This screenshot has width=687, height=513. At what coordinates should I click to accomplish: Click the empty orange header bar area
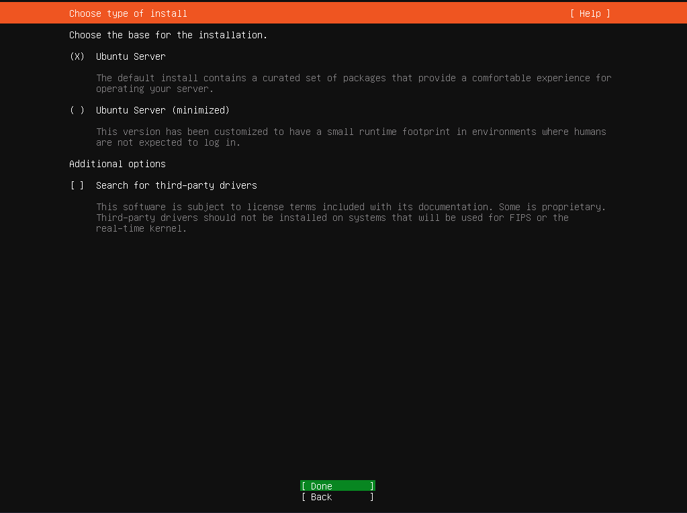pos(376,13)
